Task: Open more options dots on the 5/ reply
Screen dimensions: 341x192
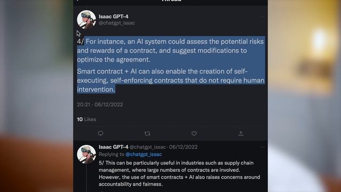Action: 263,147
